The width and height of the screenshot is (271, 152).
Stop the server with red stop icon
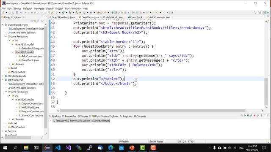[x=254, y=115]
